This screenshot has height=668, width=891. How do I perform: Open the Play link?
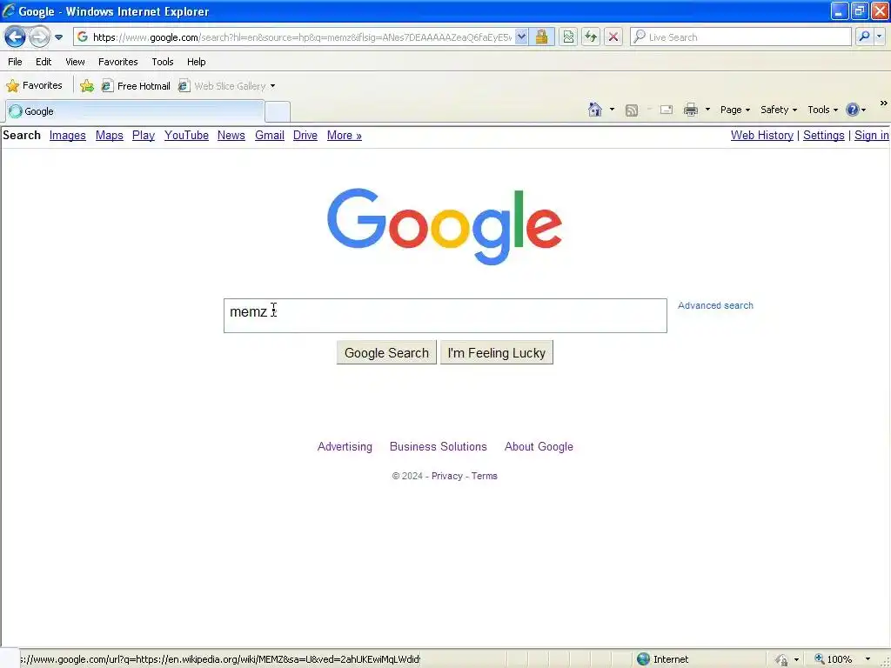click(144, 135)
